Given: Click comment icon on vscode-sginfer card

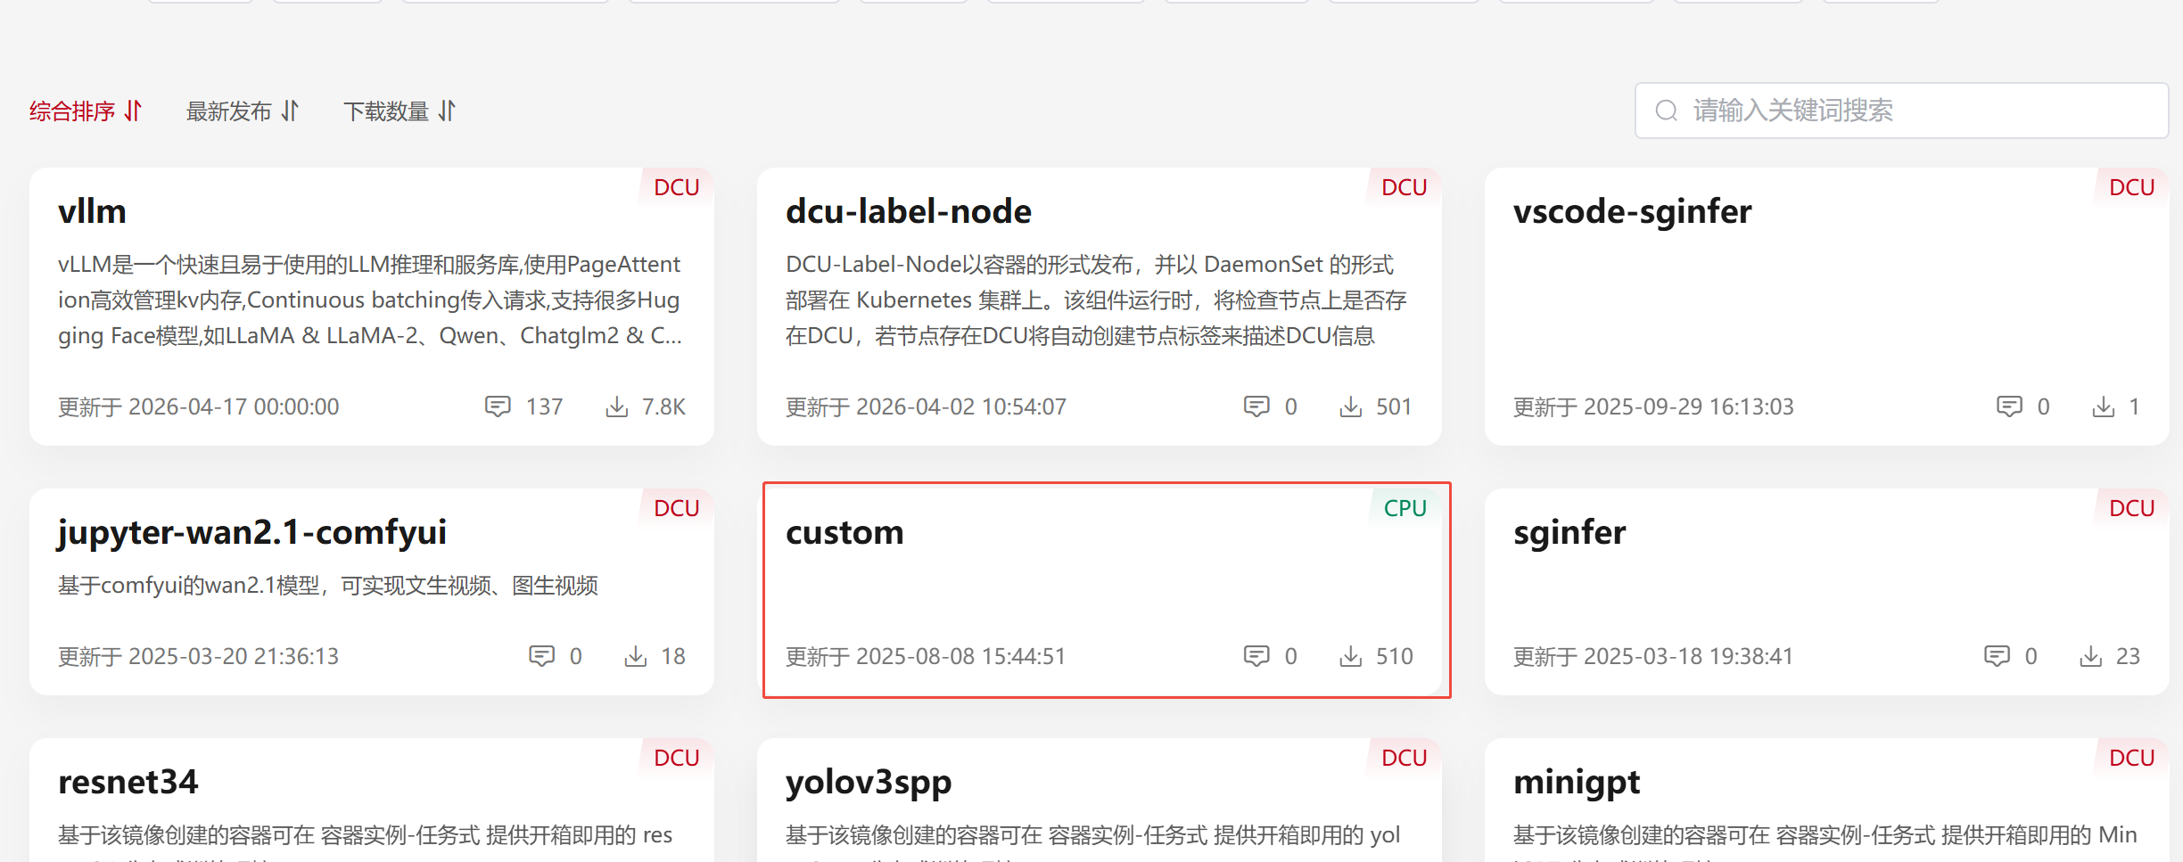Looking at the screenshot, I should pyautogui.click(x=2009, y=406).
